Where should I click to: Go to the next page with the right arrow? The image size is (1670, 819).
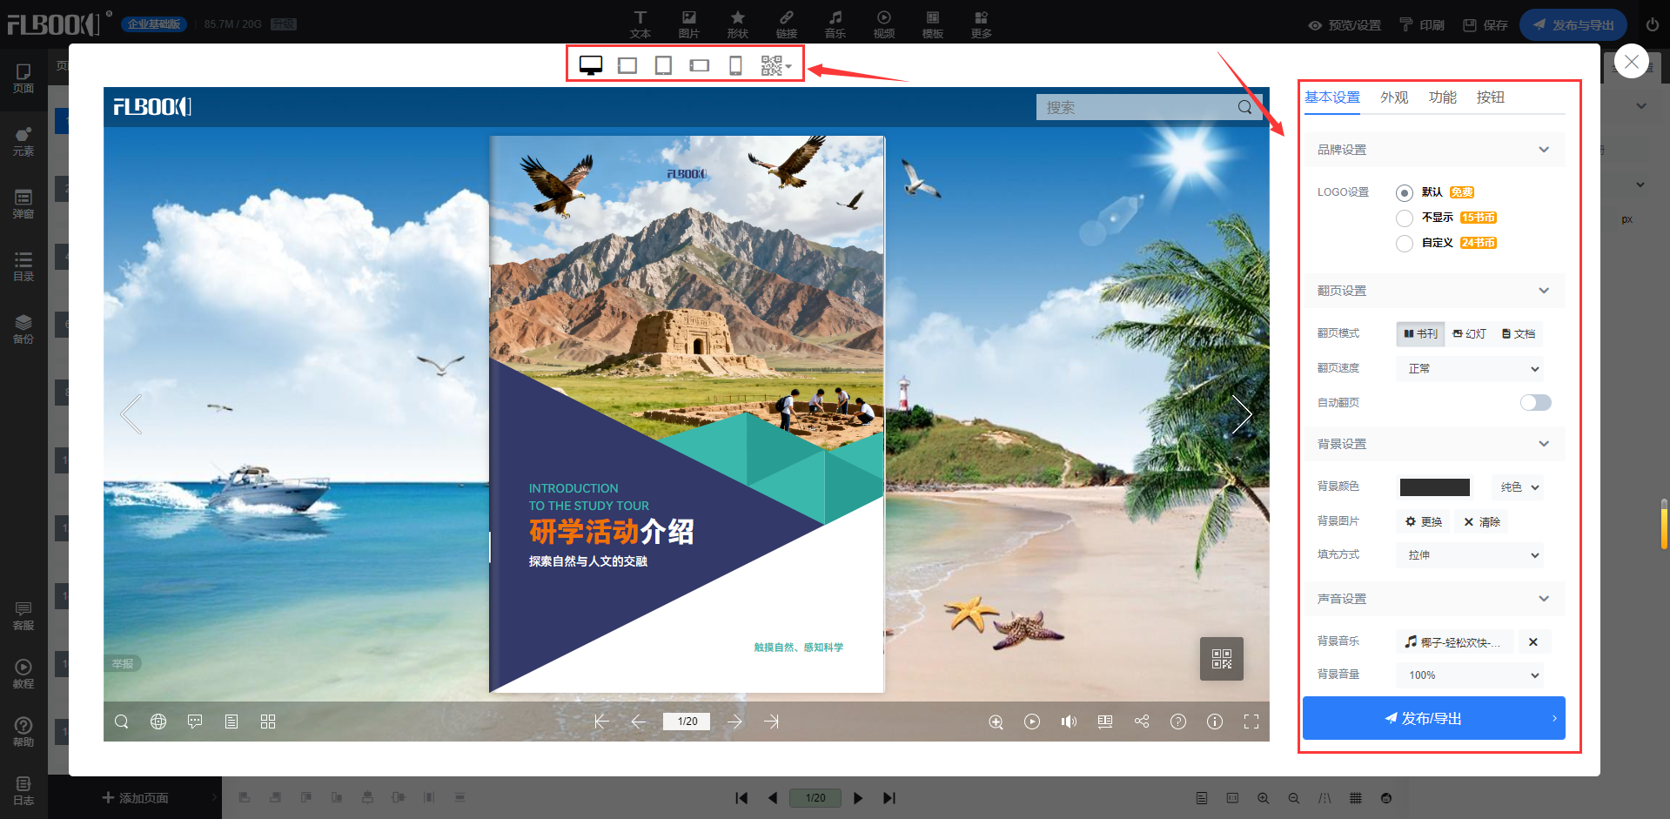point(734,722)
